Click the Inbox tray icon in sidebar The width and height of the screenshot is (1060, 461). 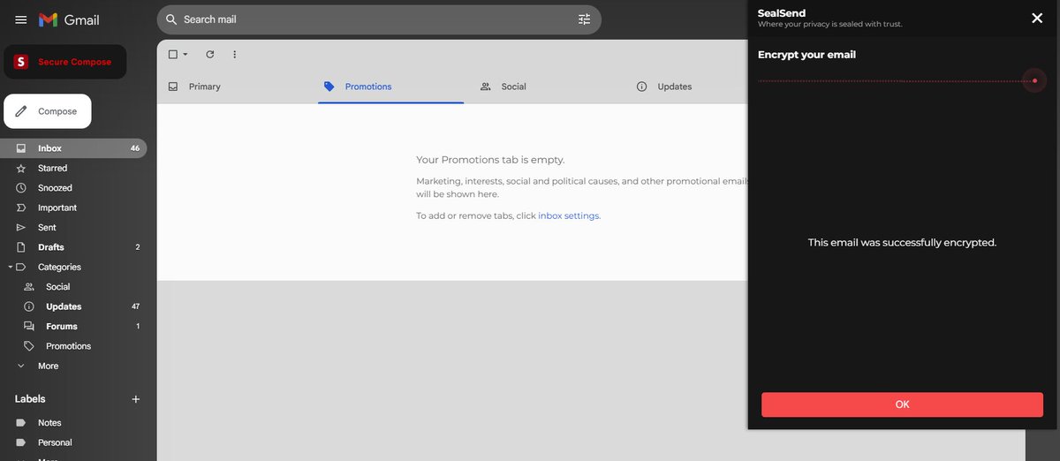(21, 148)
